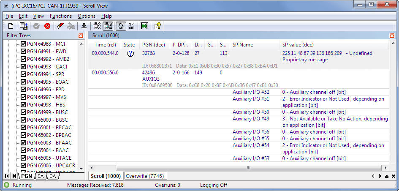Select the DA filter tree tab

click(x=52, y=176)
